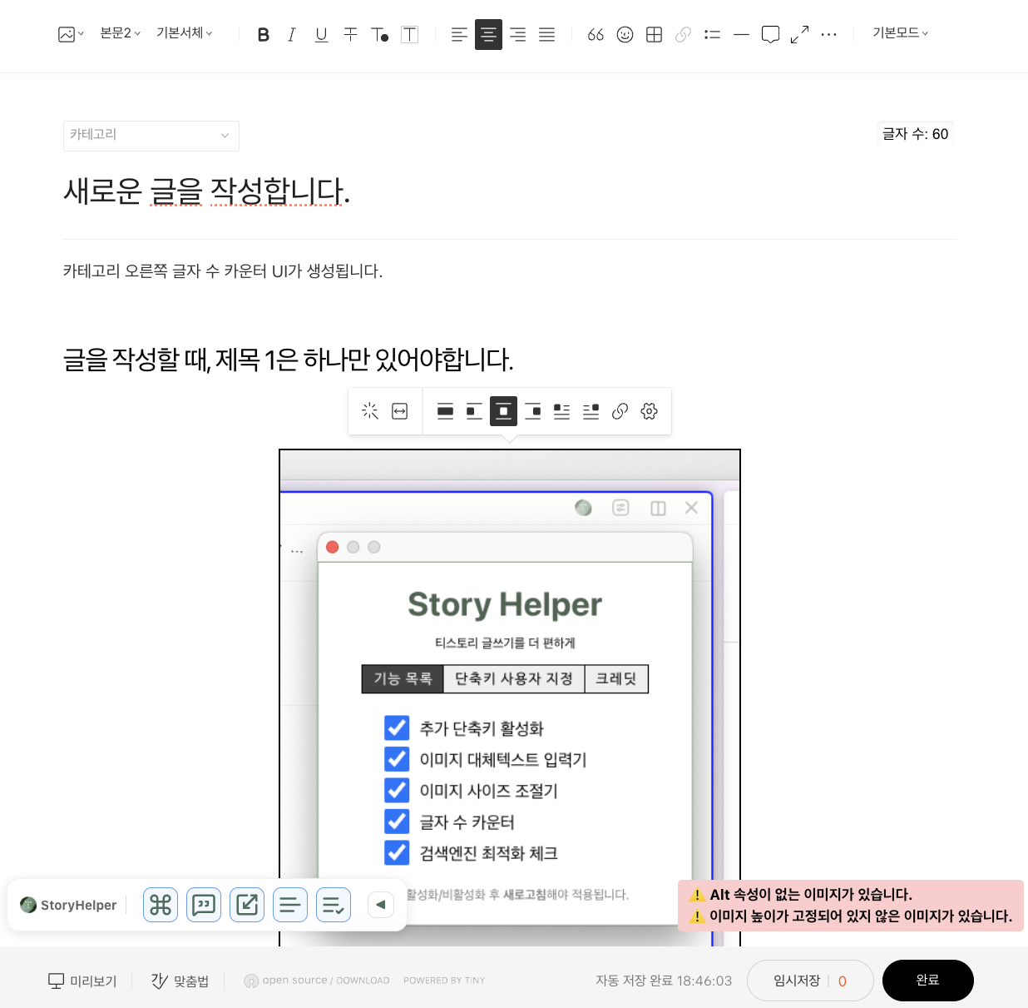Screen dimensions: 1028x1008
Task: Click the 완료 publish button
Action: (927, 980)
